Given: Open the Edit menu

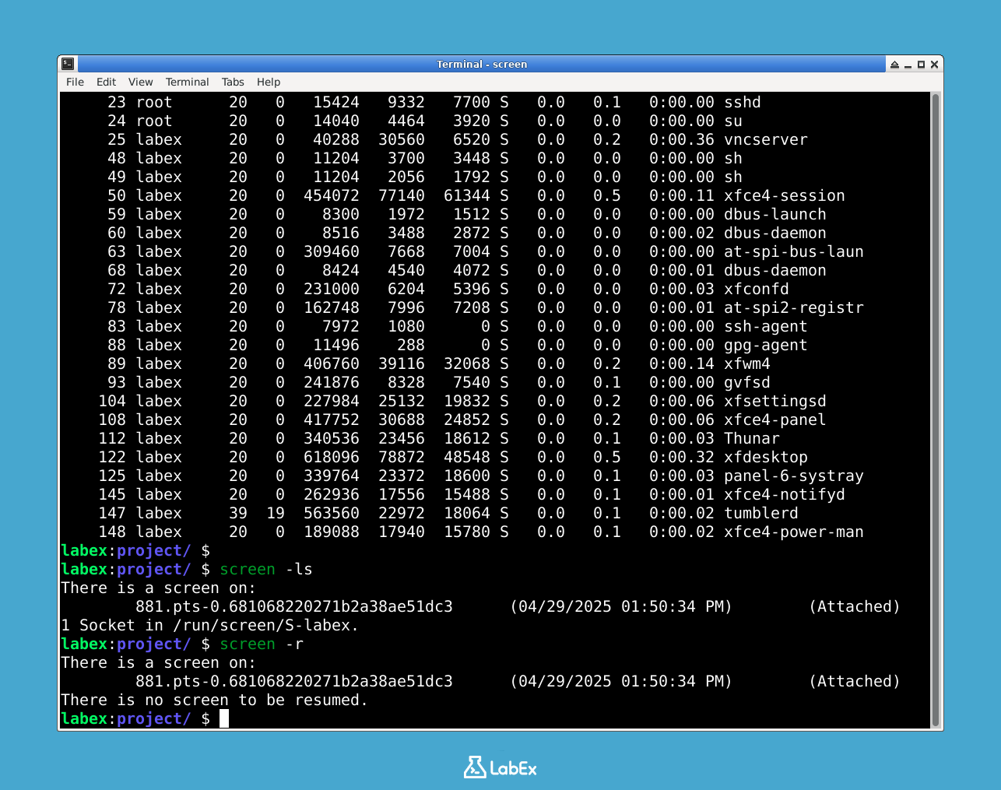Looking at the screenshot, I should point(106,82).
